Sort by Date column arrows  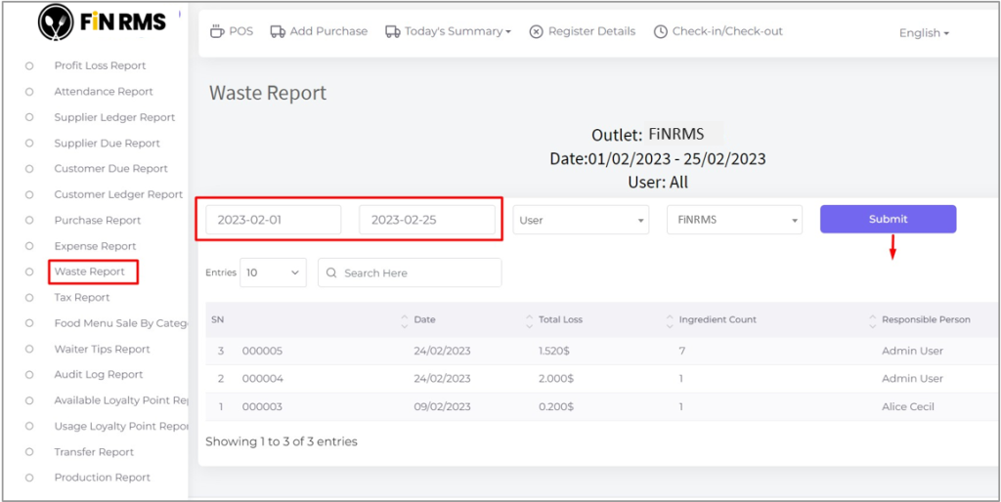click(x=405, y=319)
